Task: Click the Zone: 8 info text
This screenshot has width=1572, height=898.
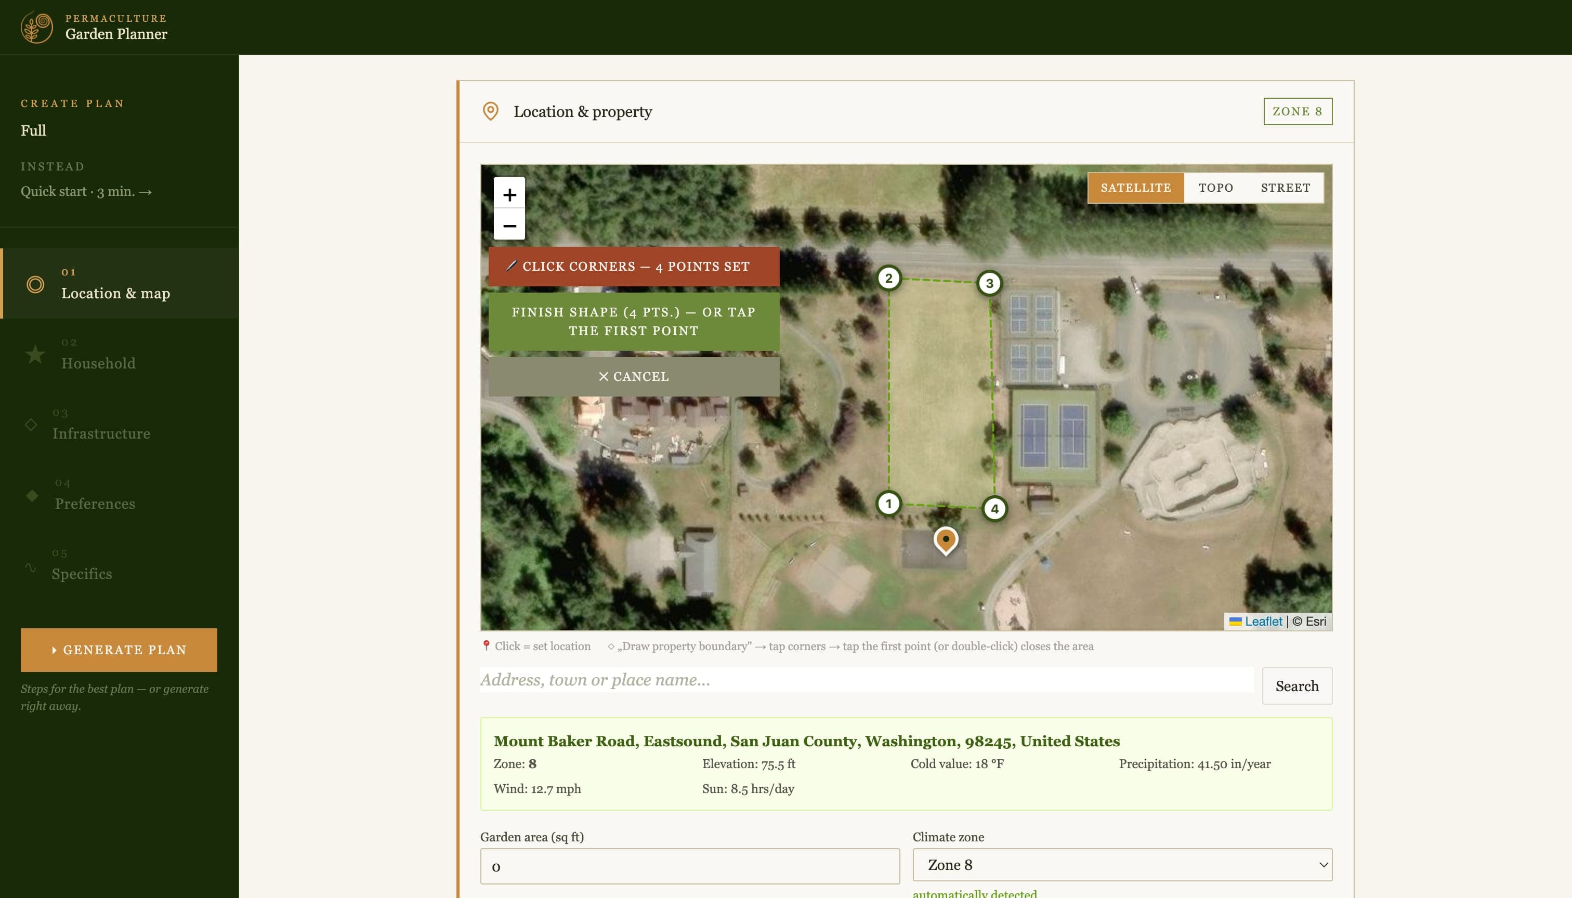Action: pos(515,763)
